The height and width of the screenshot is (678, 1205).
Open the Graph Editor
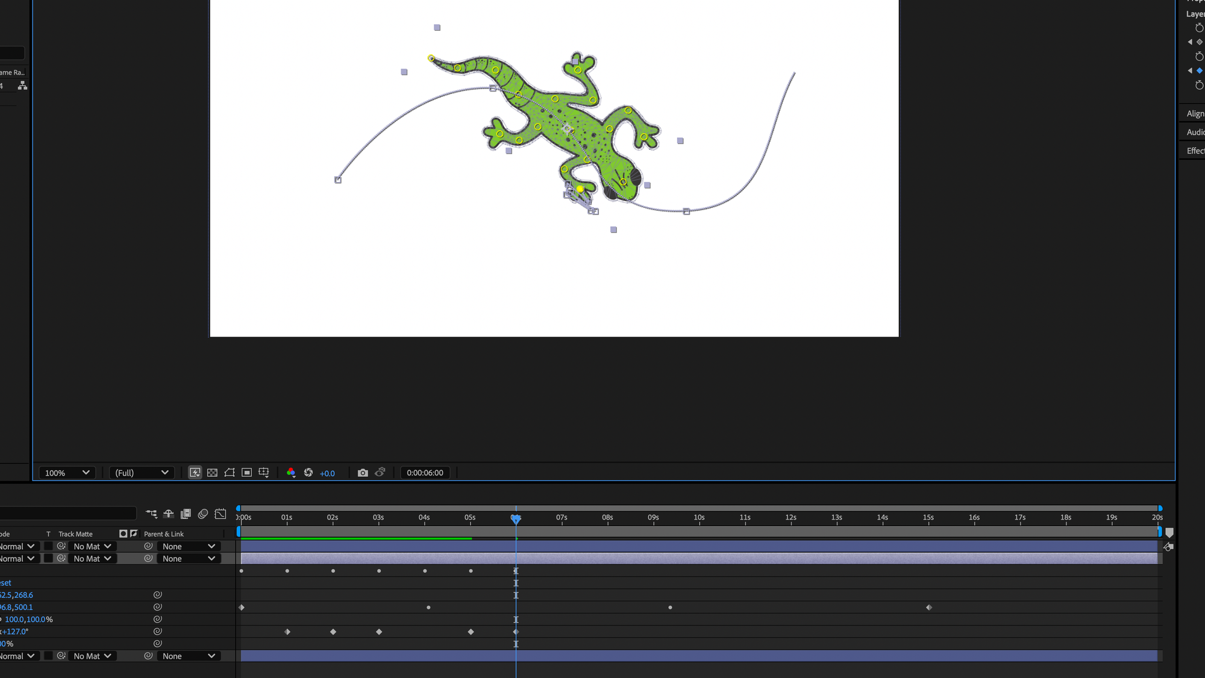coord(221,514)
